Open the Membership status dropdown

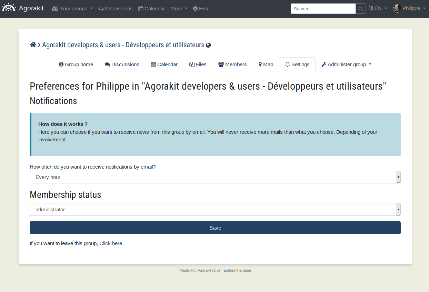pos(215,209)
